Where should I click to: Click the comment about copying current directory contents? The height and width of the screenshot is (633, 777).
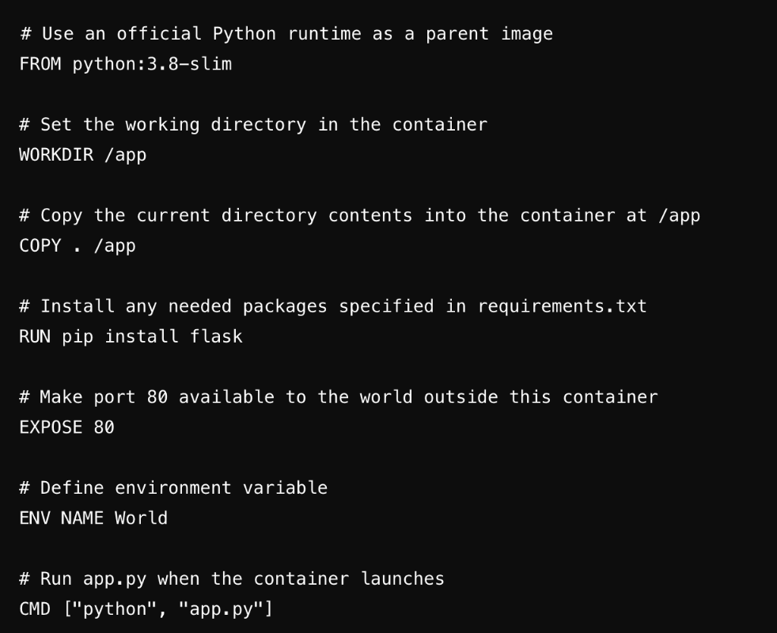pyautogui.click(x=360, y=216)
